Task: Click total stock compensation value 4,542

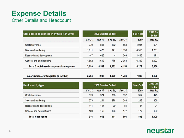Action: (x=101, y=66)
